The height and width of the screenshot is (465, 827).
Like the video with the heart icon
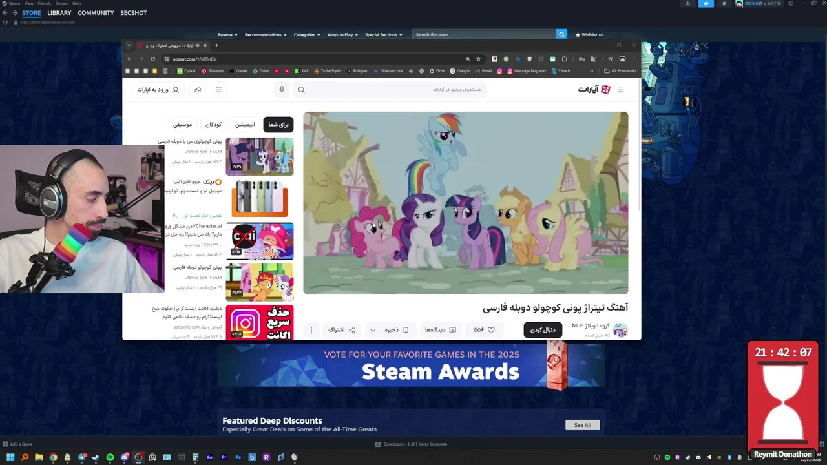[x=491, y=330]
